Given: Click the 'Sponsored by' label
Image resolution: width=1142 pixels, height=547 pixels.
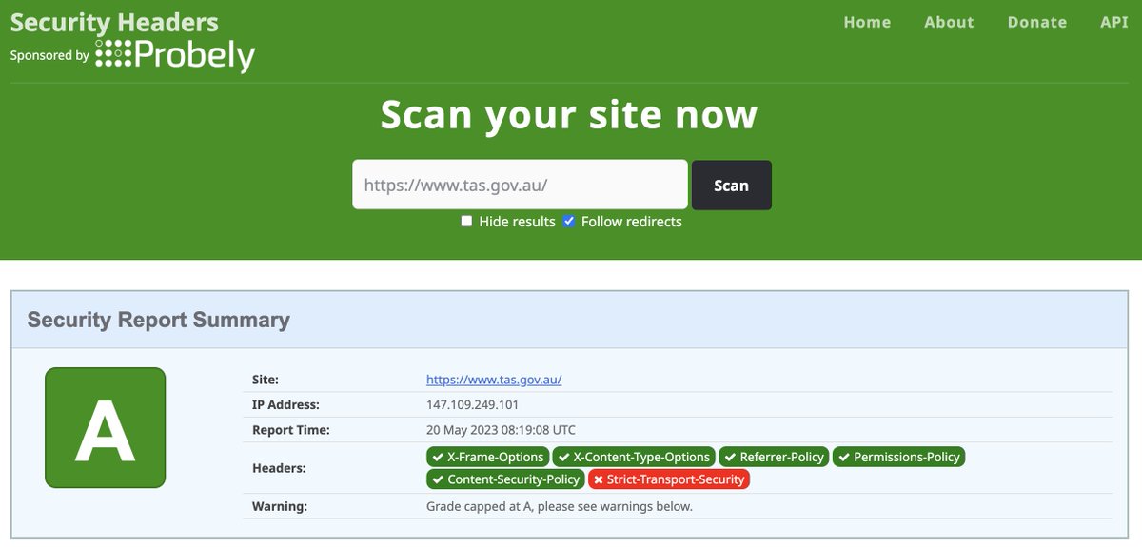Looking at the screenshot, I should 49,55.
